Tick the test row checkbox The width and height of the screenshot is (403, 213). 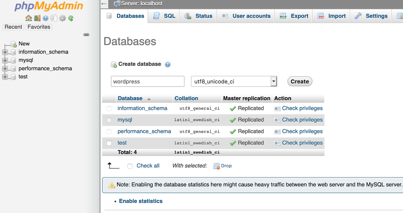[109, 143]
